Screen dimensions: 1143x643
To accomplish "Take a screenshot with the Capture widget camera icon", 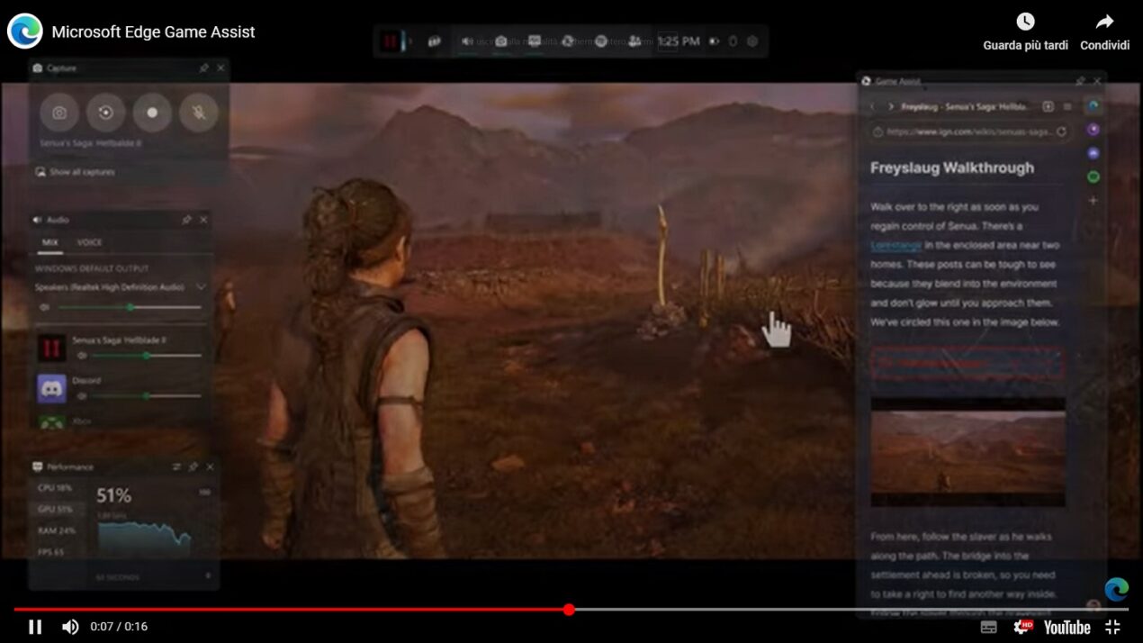I will tap(59, 112).
